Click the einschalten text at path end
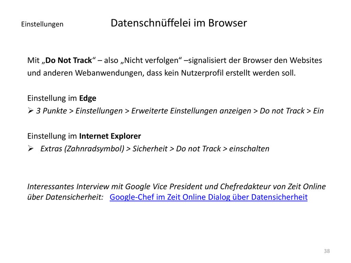 [x=249, y=149]
